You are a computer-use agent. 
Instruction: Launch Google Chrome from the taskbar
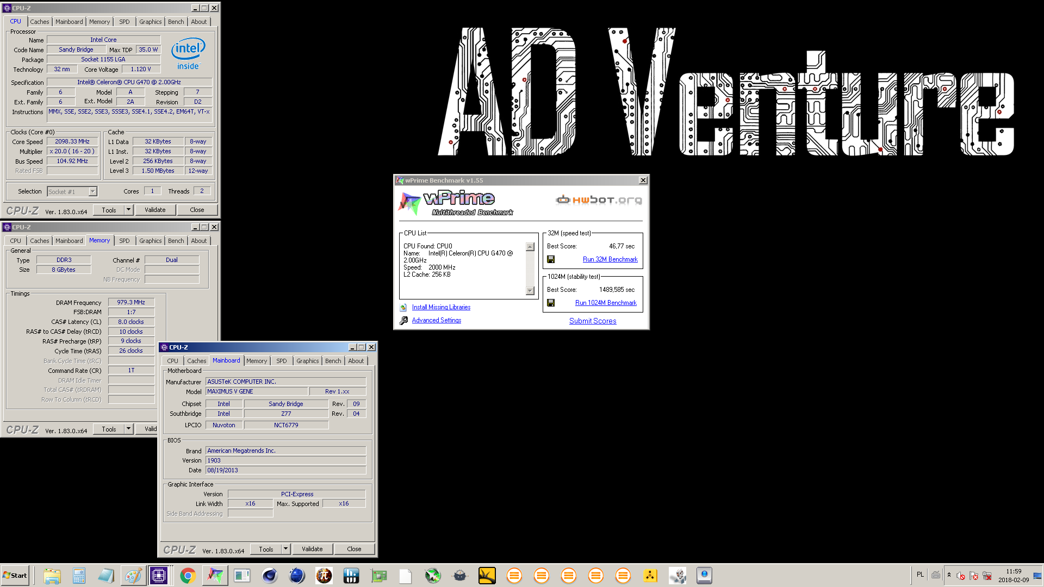pyautogui.click(x=188, y=576)
